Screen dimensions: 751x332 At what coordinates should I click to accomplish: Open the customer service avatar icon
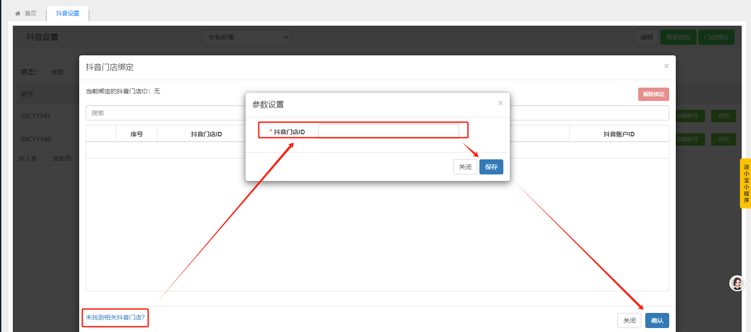click(x=737, y=283)
